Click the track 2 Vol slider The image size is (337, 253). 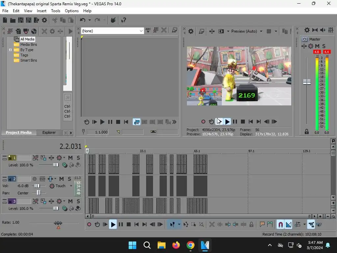pos(37,186)
